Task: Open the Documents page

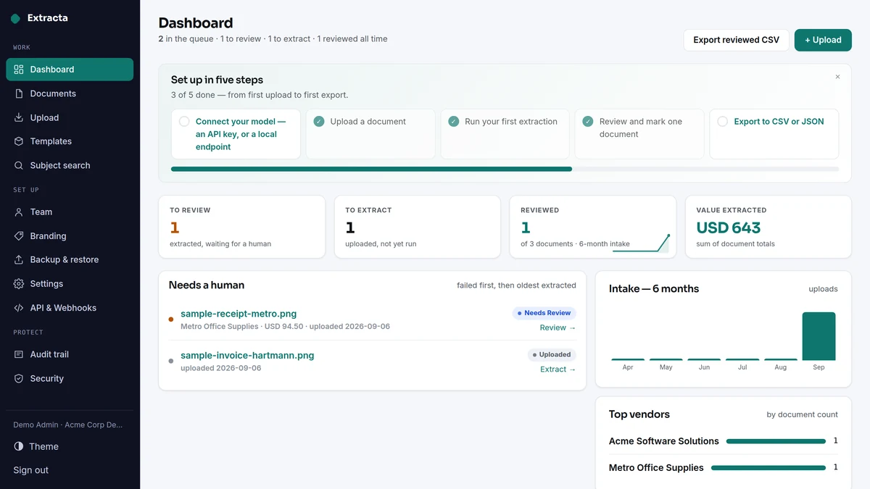Action: [70, 93]
